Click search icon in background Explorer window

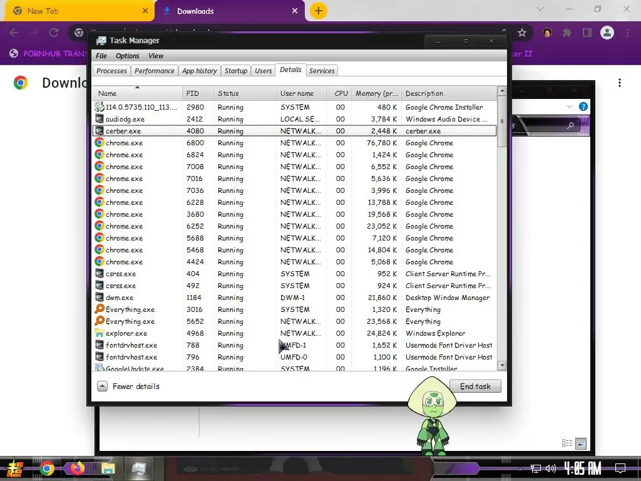[x=570, y=125]
